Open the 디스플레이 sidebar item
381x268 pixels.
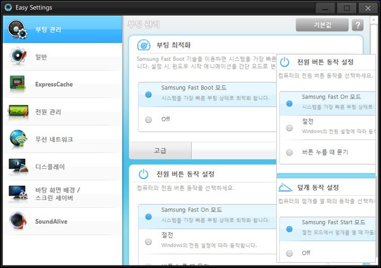62,166
